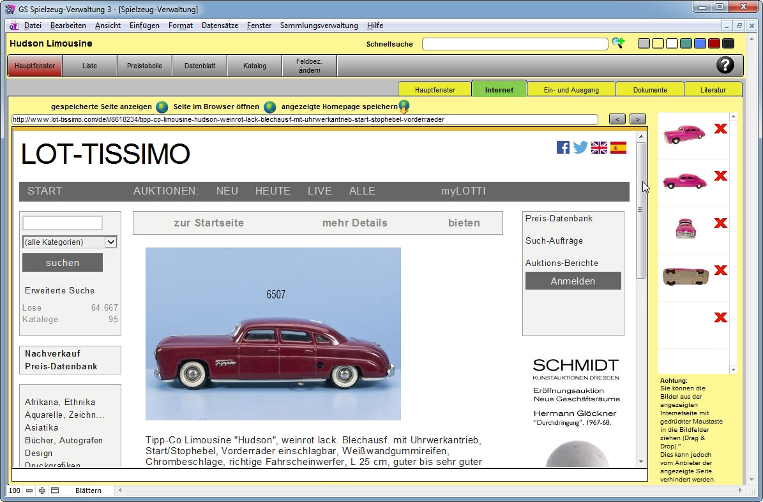Image resolution: width=763 pixels, height=502 pixels.
Task: Click globe icon to open page in browser
Action: (270, 107)
